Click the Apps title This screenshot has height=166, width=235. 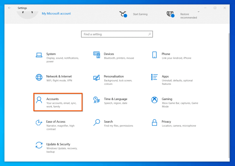coord(165,76)
